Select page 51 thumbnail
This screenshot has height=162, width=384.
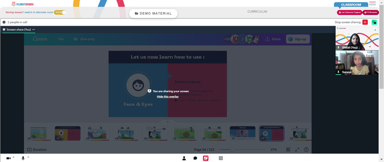pyautogui.click(x=184, y=133)
